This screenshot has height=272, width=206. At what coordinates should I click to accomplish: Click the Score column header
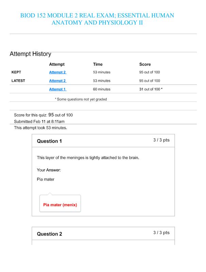coord(145,64)
